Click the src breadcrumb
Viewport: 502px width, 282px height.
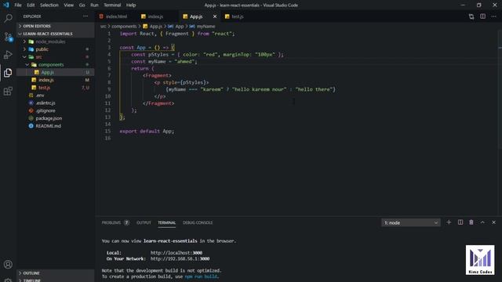tap(103, 26)
